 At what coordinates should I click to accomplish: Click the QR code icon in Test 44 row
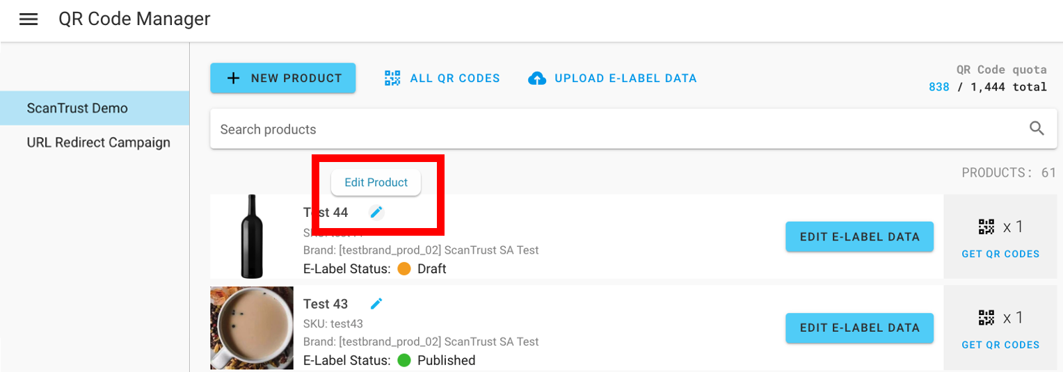[x=986, y=226]
